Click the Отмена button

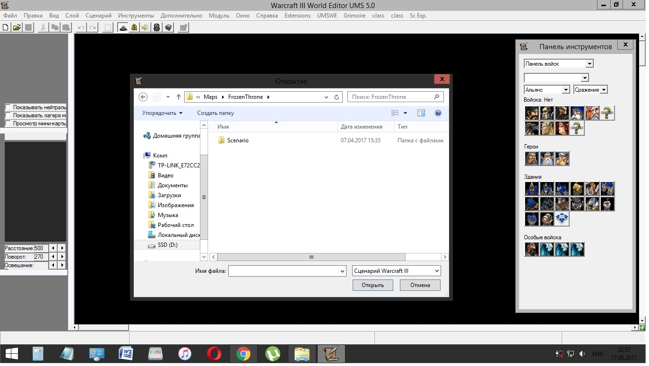[x=420, y=285]
